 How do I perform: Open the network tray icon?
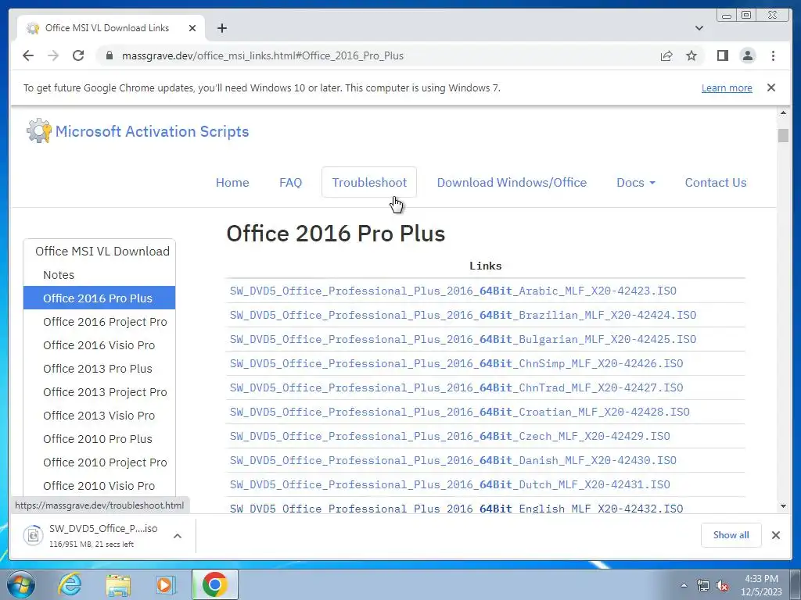point(703,585)
